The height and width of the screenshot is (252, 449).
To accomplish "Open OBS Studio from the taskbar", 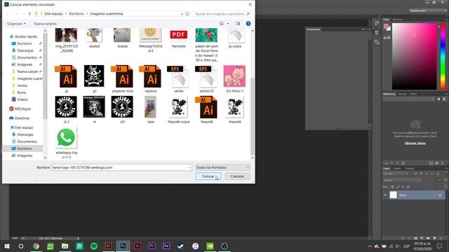I will (x=224, y=246).
